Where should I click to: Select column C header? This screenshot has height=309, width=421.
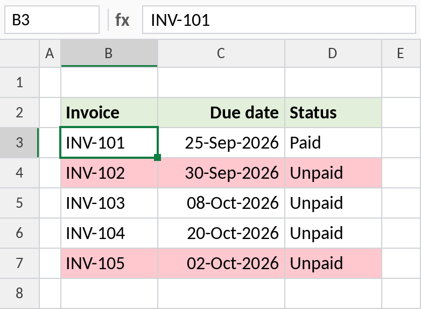[x=221, y=53]
